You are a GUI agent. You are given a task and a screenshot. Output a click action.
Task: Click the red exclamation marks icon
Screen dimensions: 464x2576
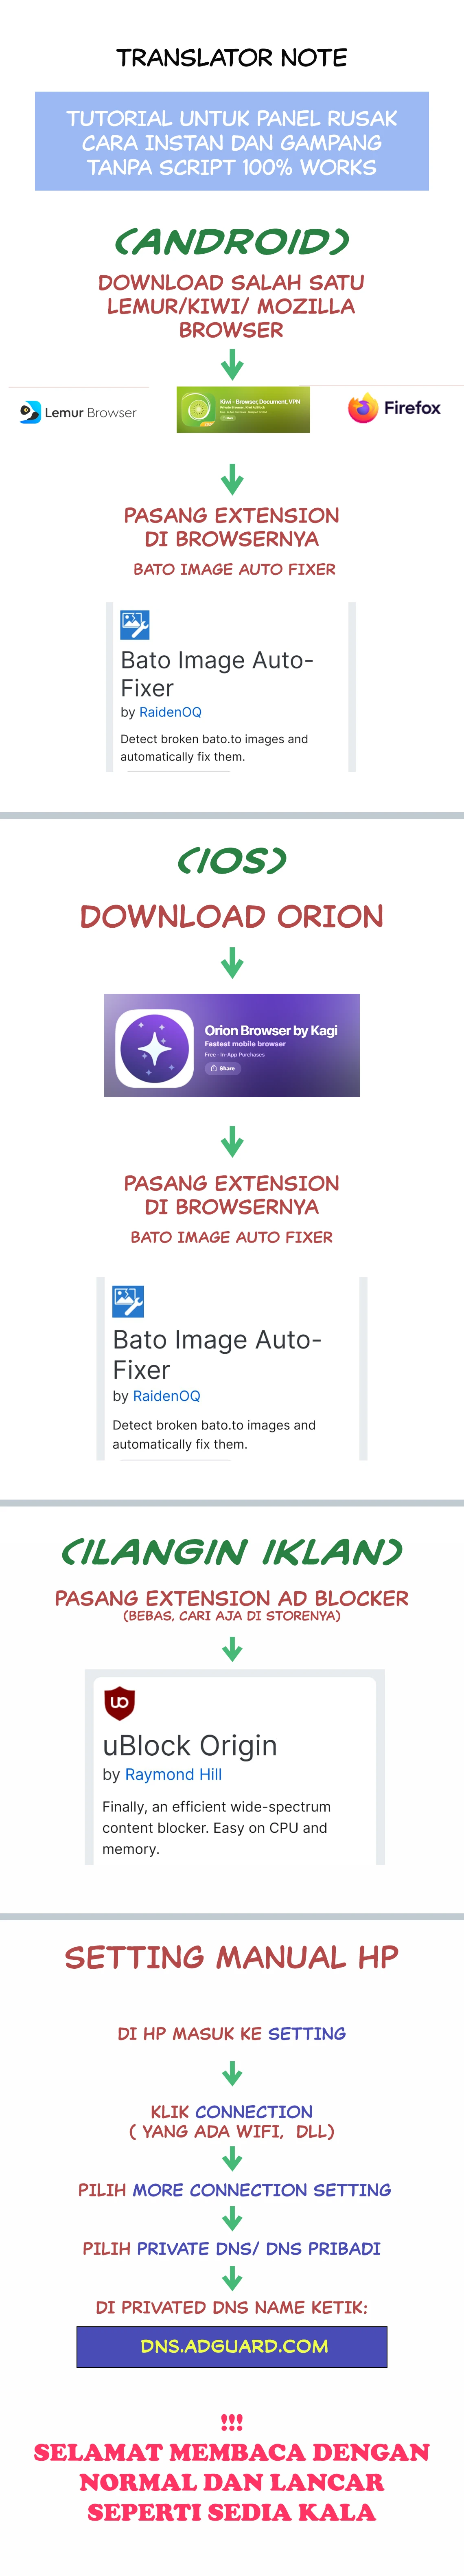click(232, 2422)
